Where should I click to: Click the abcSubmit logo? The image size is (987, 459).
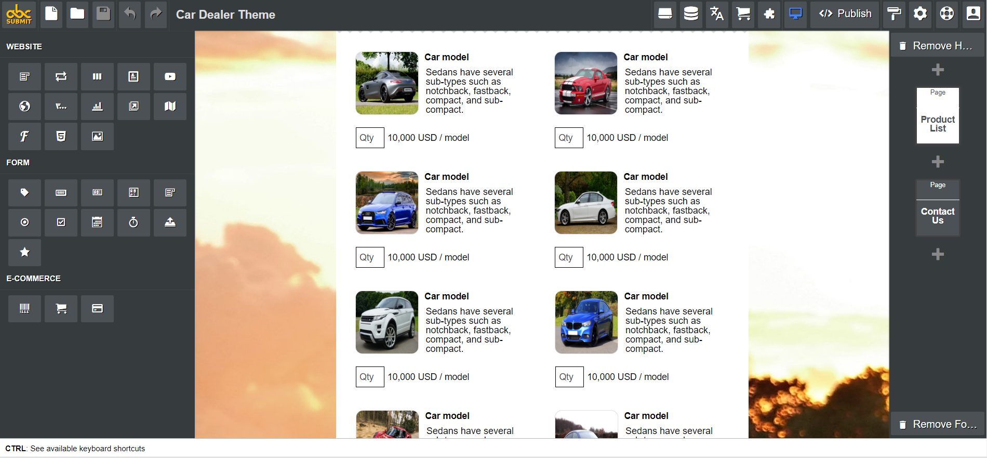tap(19, 14)
